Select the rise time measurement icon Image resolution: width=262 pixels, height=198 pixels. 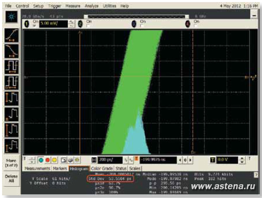point(12,35)
